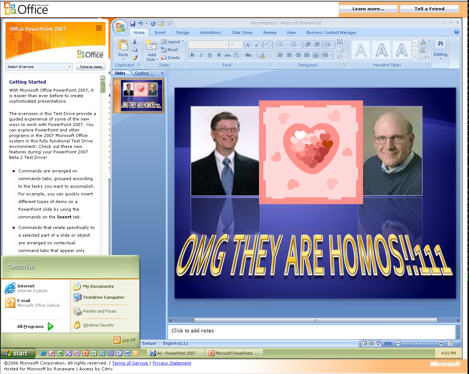Open the font name combo box

pyautogui.click(x=208, y=45)
